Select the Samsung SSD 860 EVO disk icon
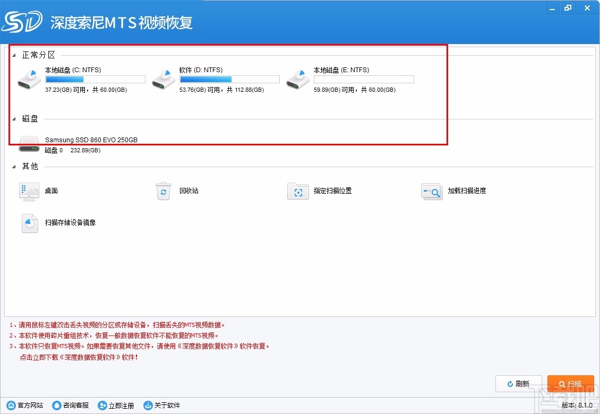This screenshot has width=600, height=414. point(29,143)
